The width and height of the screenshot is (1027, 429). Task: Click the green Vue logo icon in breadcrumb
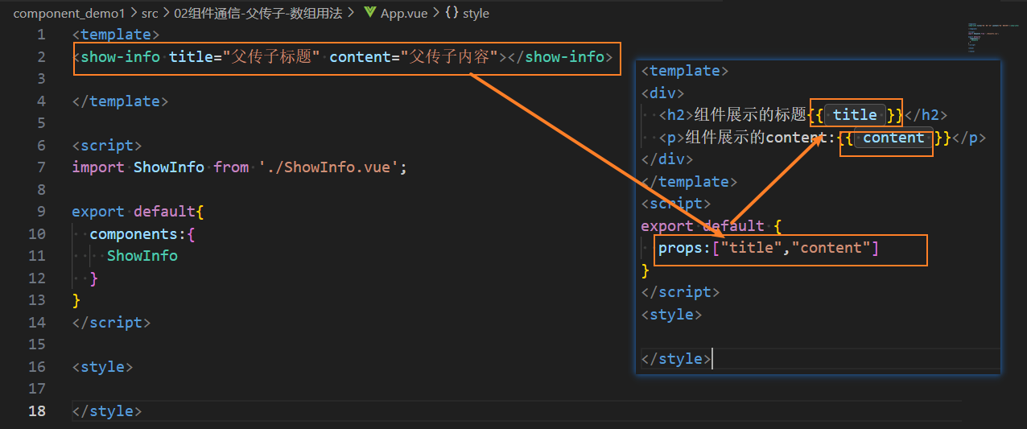[369, 13]
